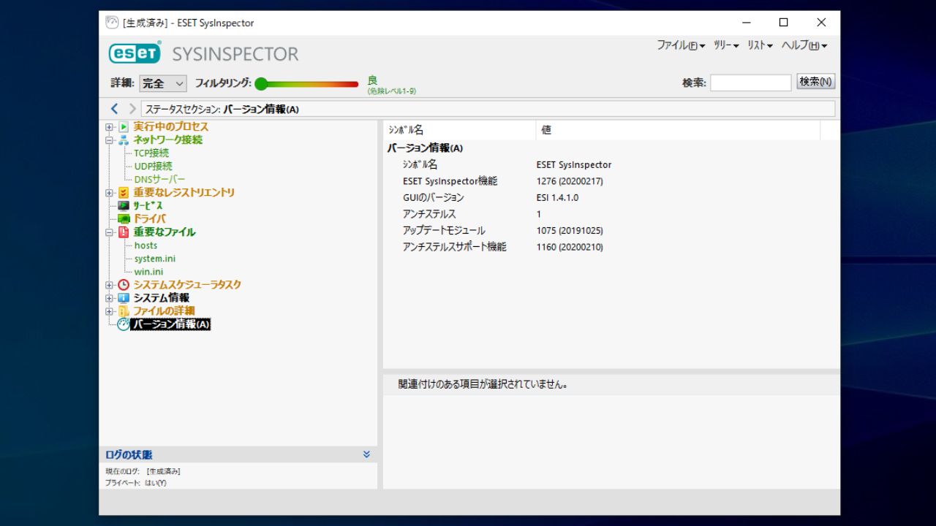Click the GUIのバージョン row
The height and width of the screenshot is (526, 936).
pos(611,198)
